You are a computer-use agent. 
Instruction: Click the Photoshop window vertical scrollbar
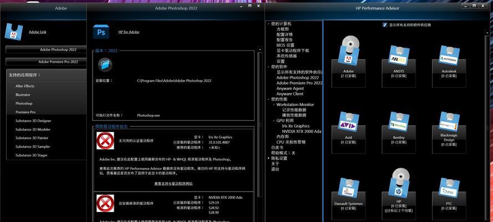[x=260, y=124]
